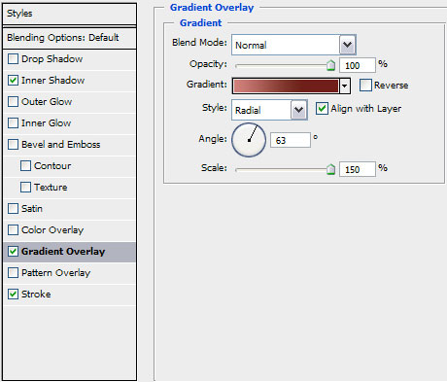Enable the Pattern Overlay checkbox
447x382 pixels.
(x=13, y=273)
